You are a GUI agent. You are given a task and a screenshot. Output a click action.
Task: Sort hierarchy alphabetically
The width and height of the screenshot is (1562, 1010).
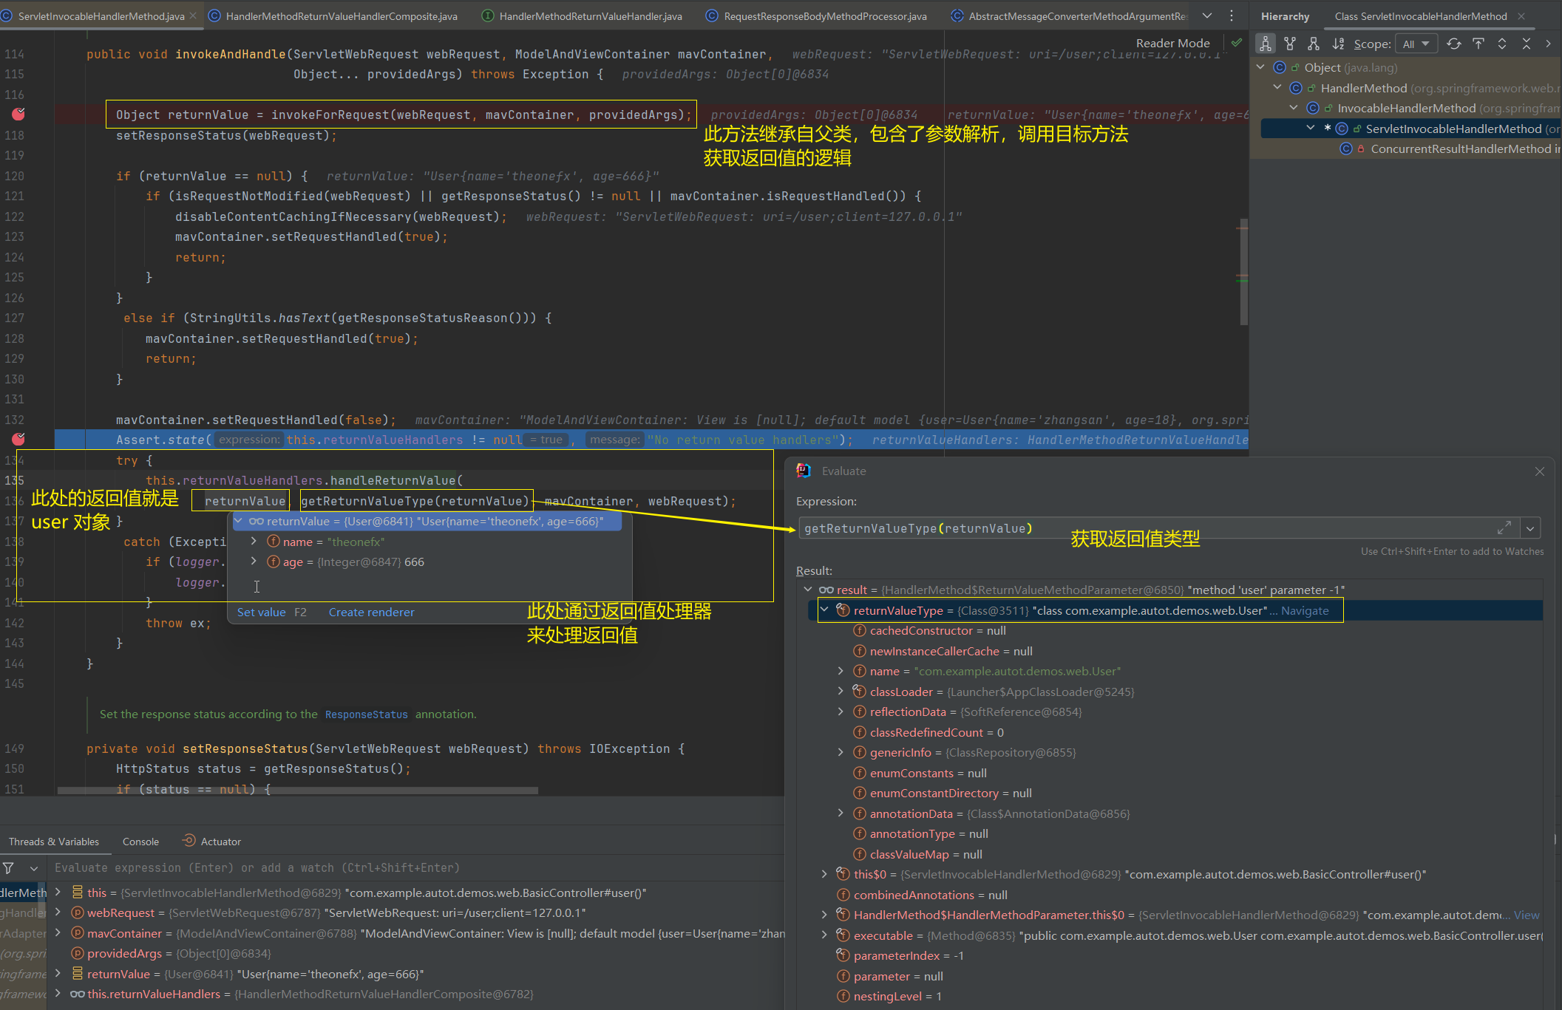point(1338,44)
